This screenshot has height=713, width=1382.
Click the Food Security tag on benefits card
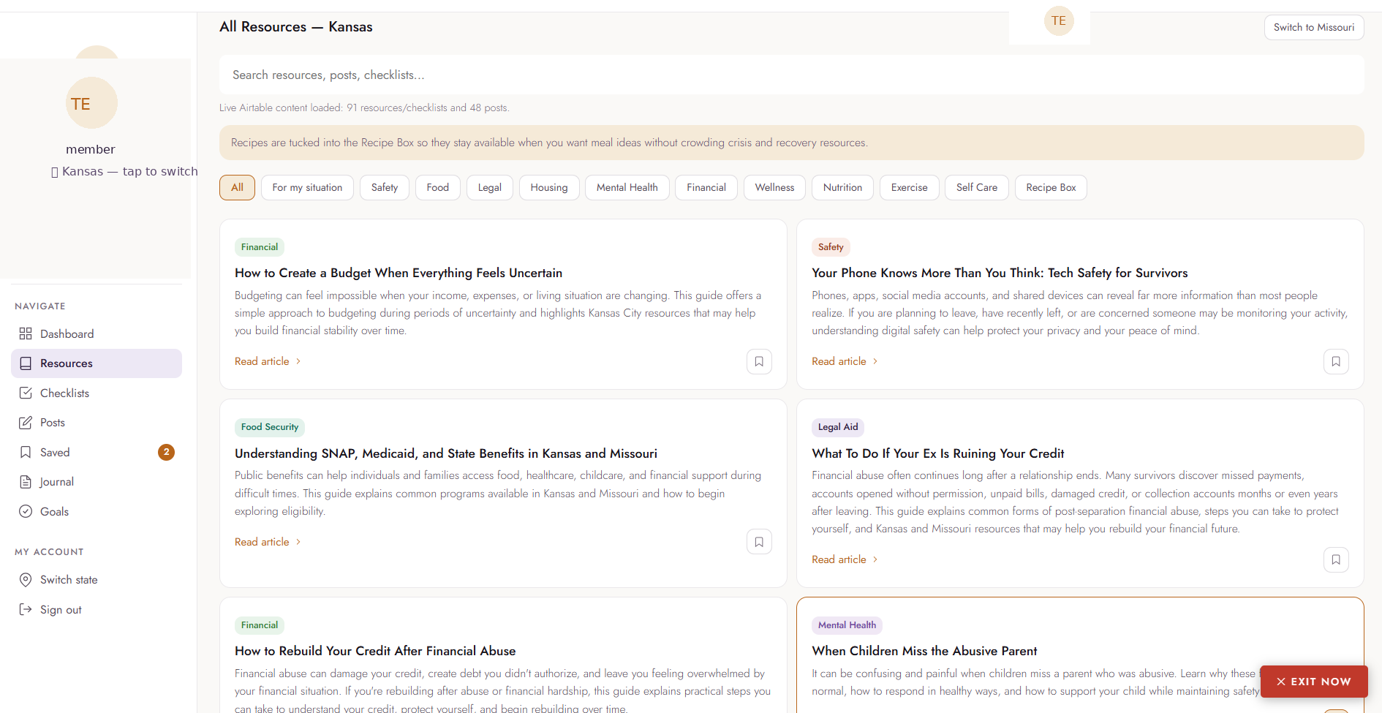click(270, 427)
